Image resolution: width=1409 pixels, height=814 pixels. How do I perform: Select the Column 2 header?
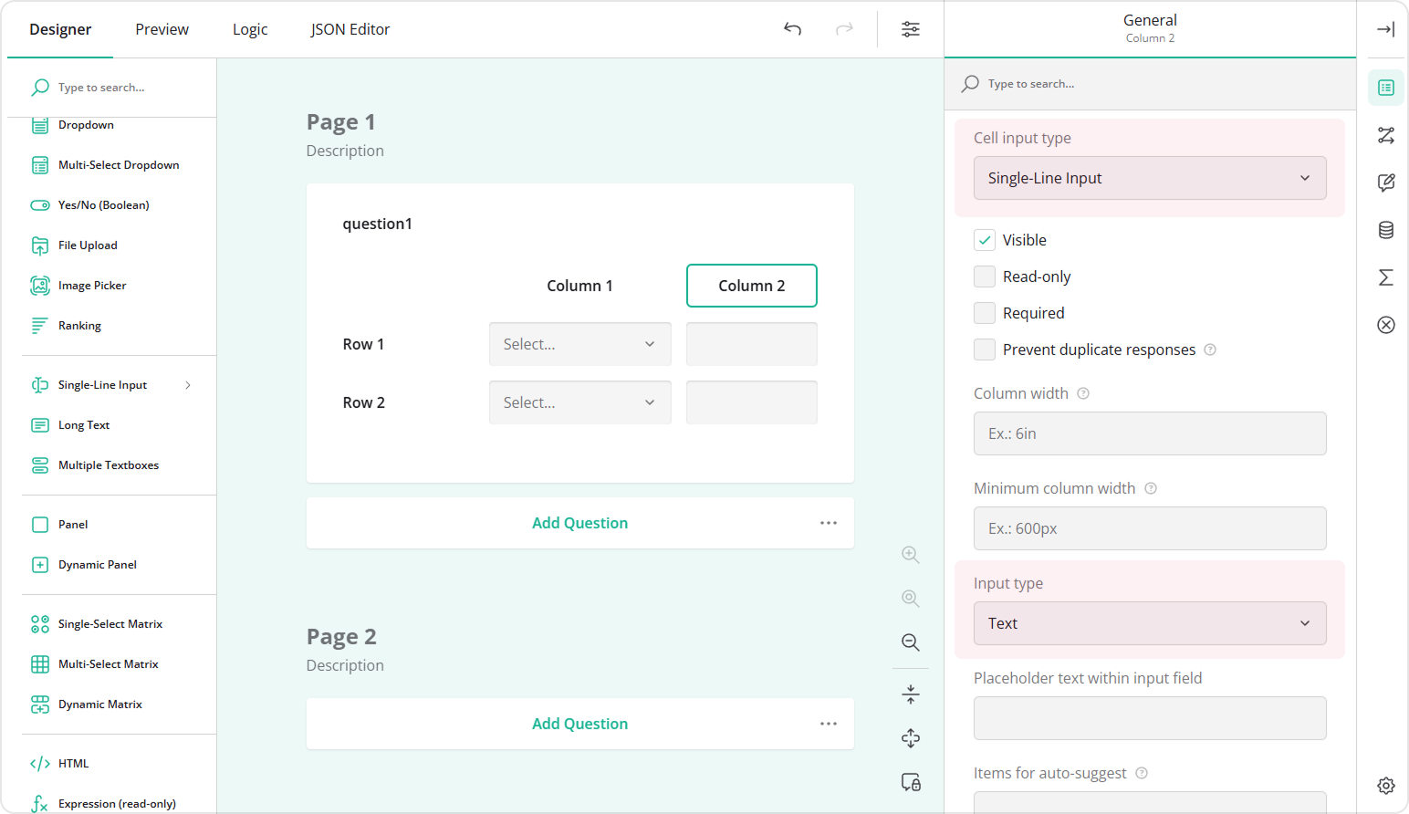[x=751, y=286]
